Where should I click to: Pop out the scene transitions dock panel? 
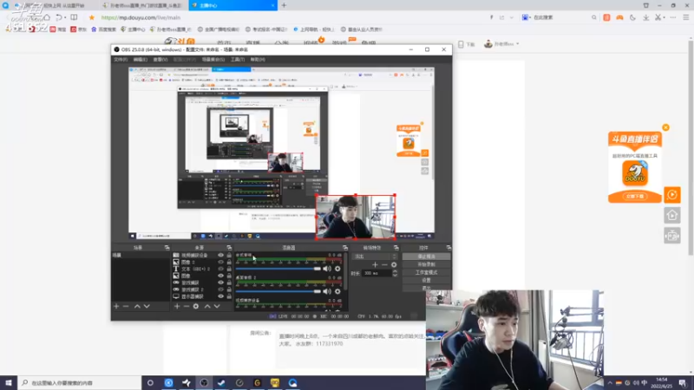click(x=396, y=248)
